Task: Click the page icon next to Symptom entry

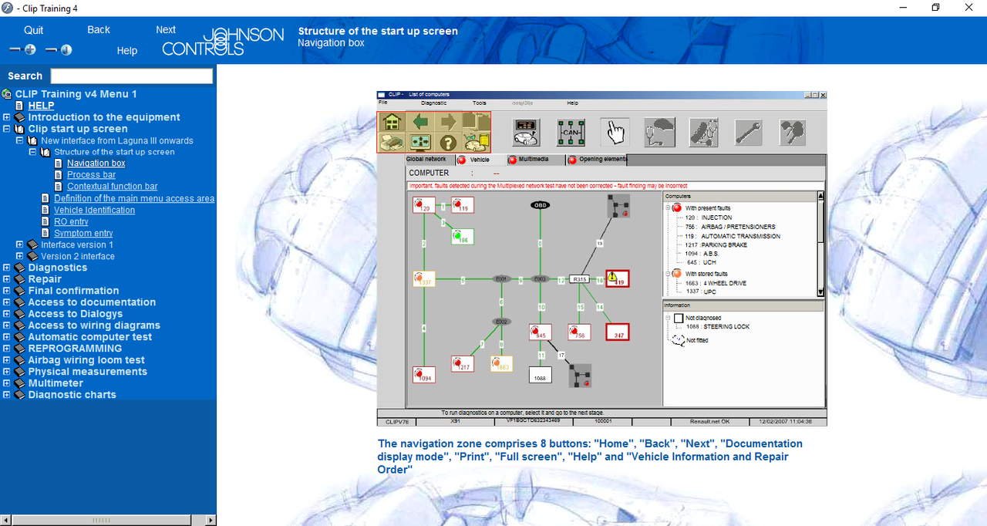Action: 46,233
